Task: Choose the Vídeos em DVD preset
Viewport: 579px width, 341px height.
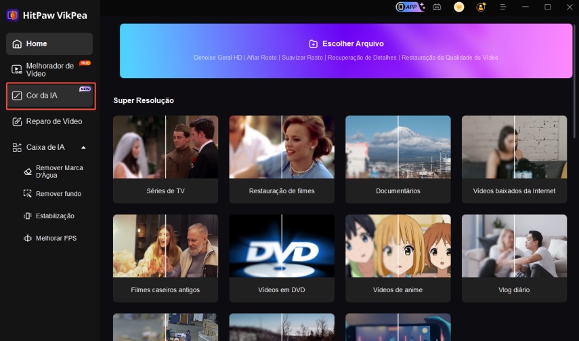Action: (x=282, y=258)
